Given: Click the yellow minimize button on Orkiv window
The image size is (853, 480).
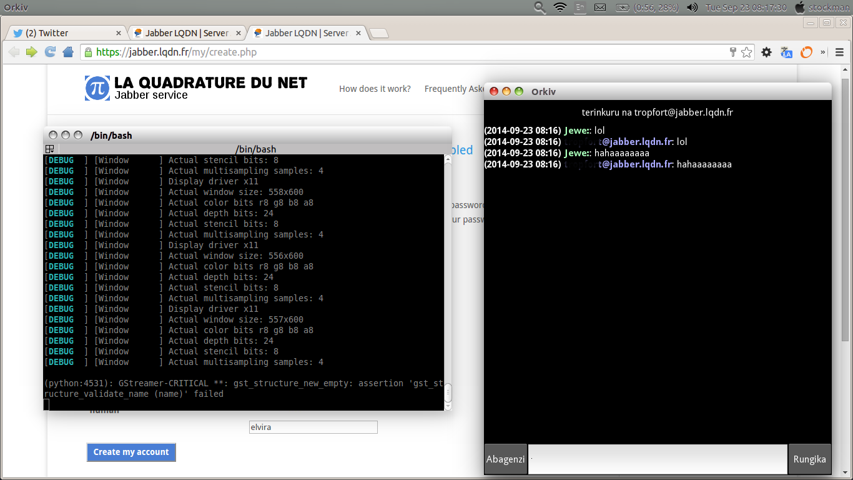Looking at the screenshot, I should pos(506,91).
